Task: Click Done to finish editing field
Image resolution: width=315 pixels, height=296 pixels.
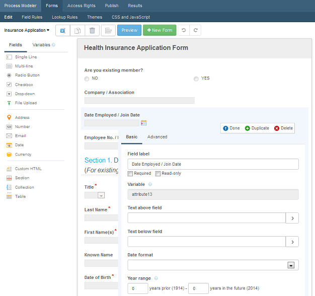Action: pyautogui.click(x=231, y=128)
